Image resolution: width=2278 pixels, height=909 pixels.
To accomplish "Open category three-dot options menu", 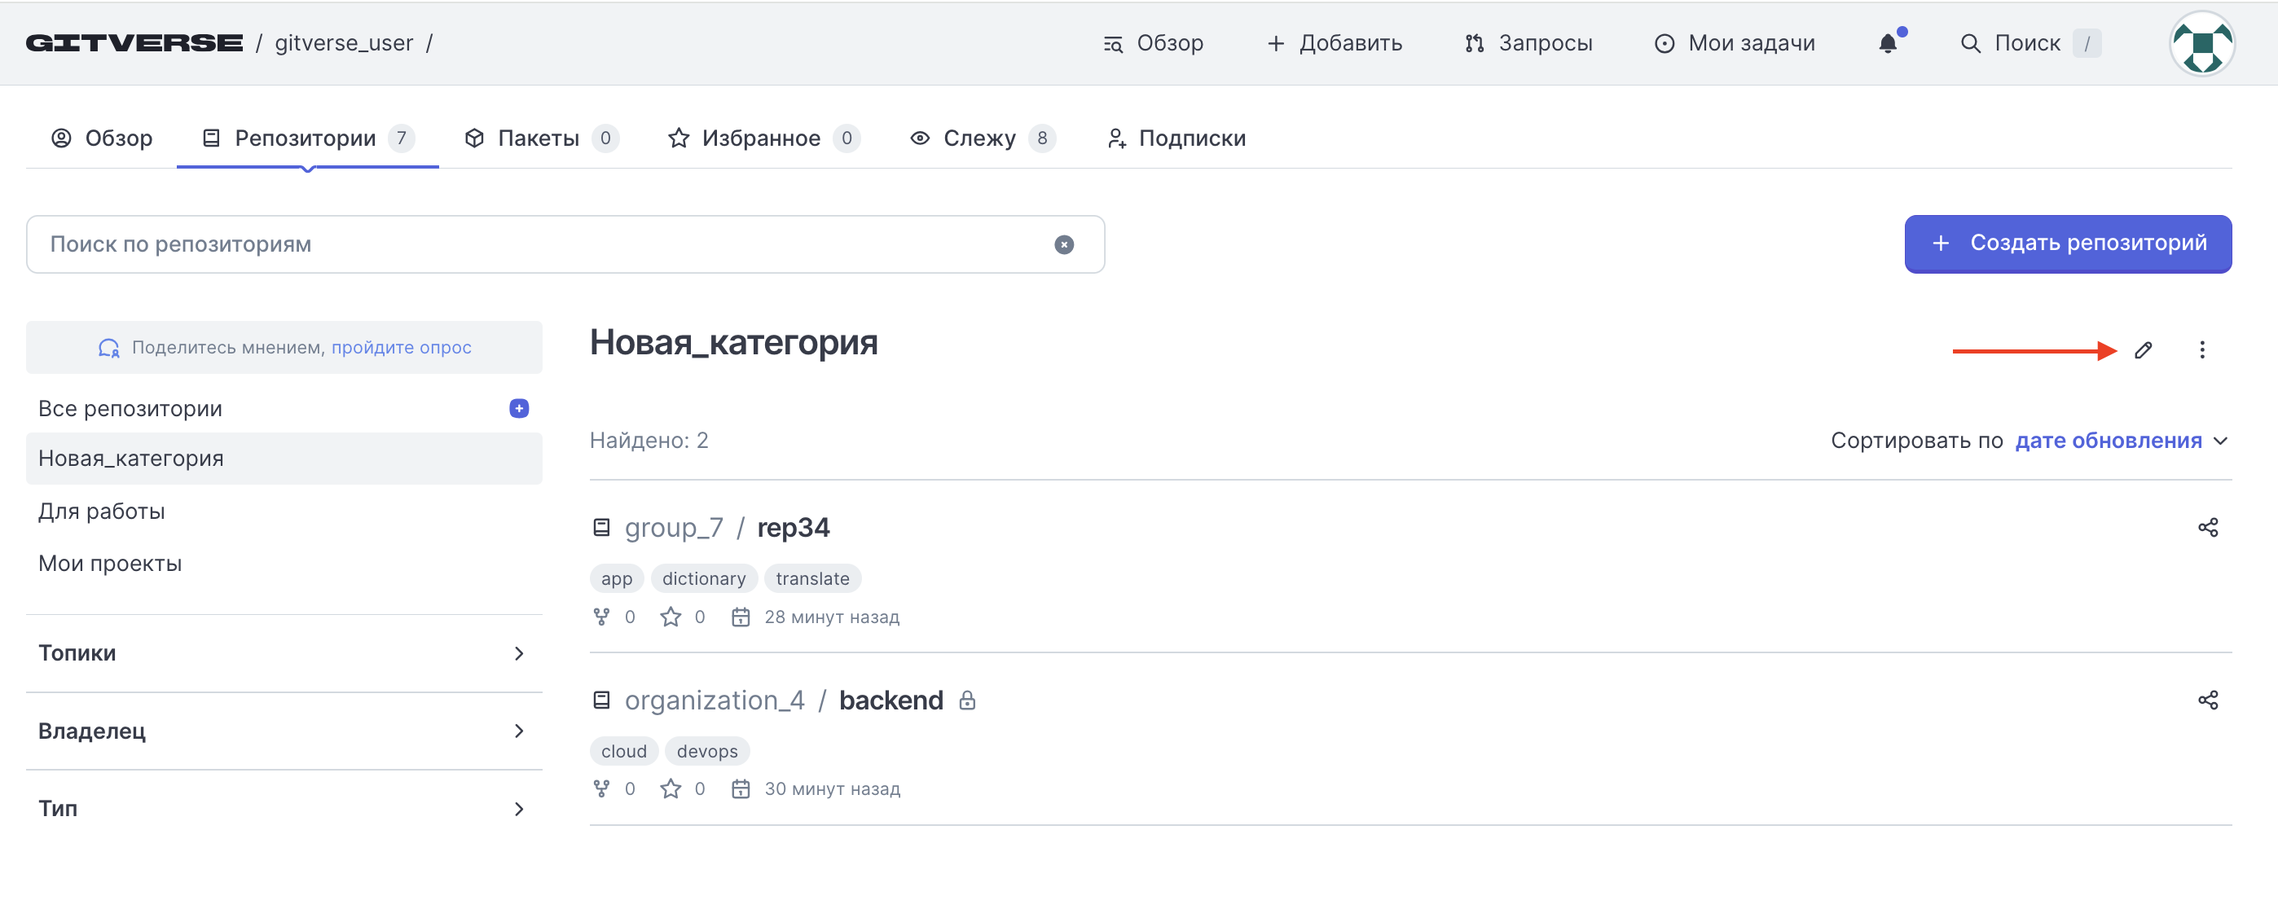I will click(x=2202, y=350).
